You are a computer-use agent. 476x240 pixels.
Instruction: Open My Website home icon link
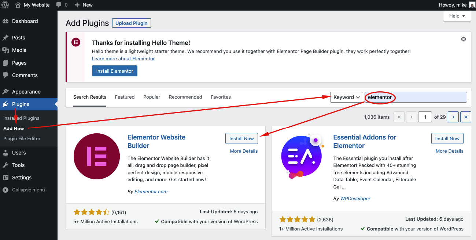click(x=18, y=5)
